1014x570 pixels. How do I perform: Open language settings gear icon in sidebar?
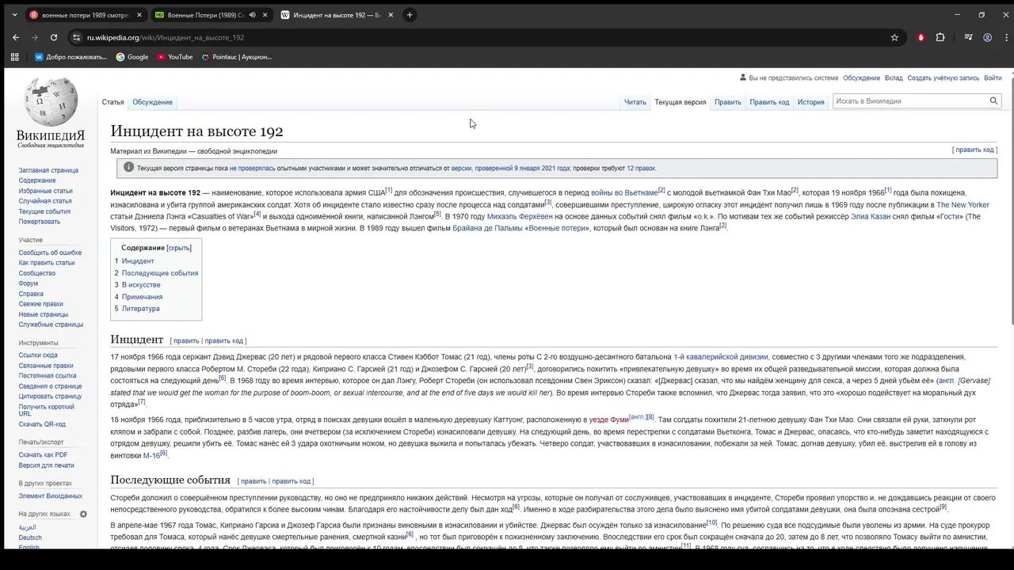click(83, 514)
